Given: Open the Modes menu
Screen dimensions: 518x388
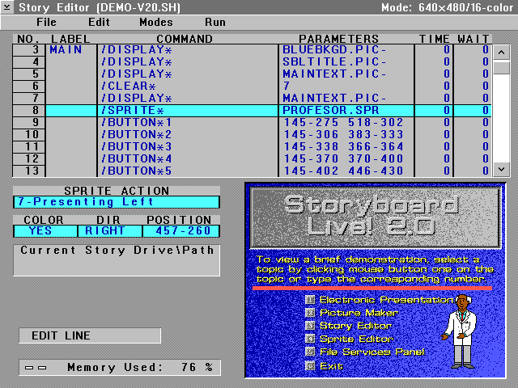Looking at the screenshot, I should [x=156, y=22].
